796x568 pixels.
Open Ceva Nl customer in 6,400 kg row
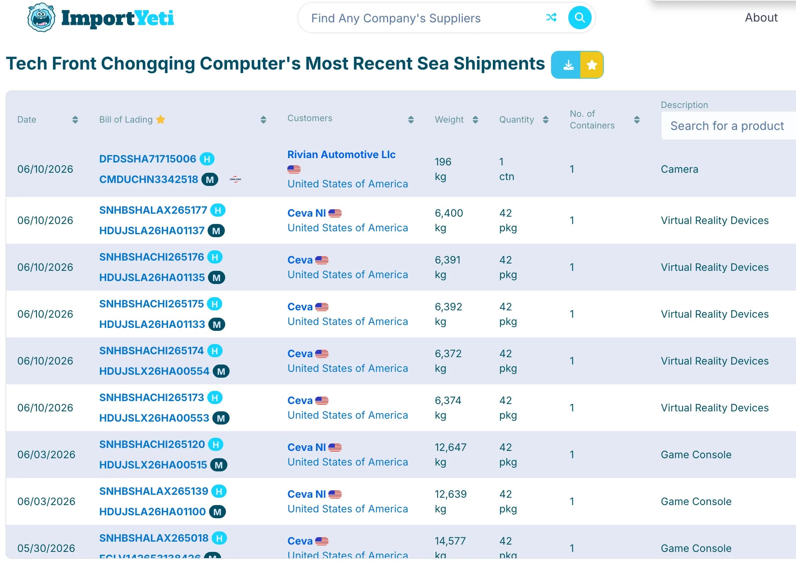click(x=306, y=213)
